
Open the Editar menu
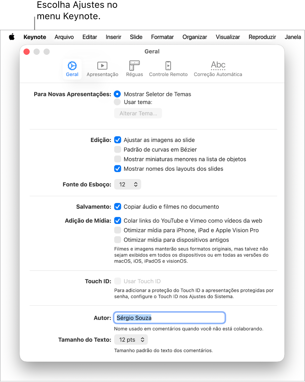pos(89,37)
